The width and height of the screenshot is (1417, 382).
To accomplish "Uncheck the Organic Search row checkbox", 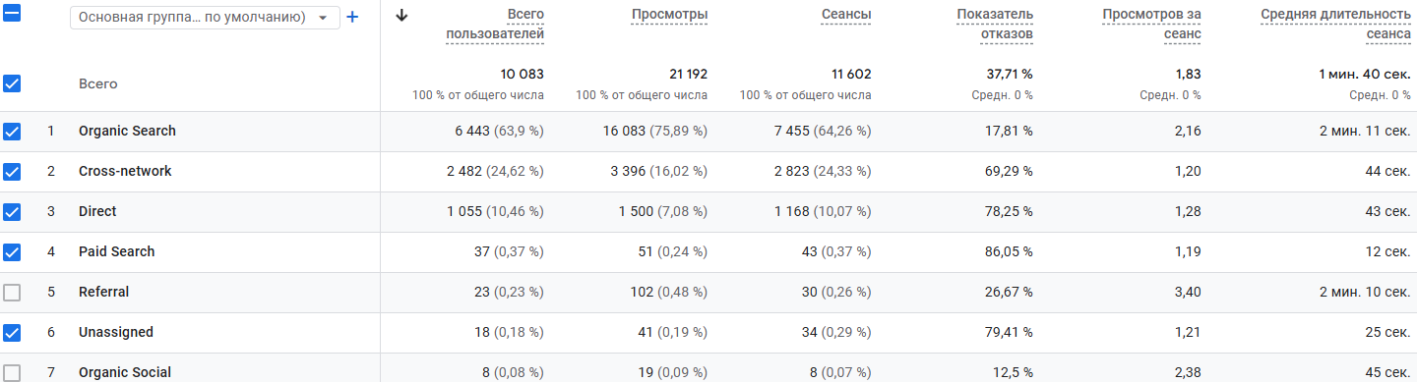I will tap(12, 132).
